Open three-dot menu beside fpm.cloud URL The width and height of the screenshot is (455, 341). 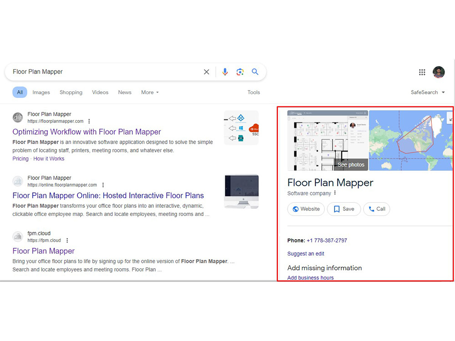tap(67, 241)
